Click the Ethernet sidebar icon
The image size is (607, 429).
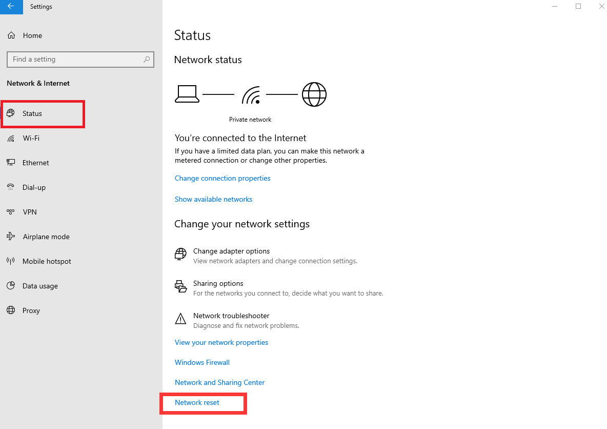11,163
